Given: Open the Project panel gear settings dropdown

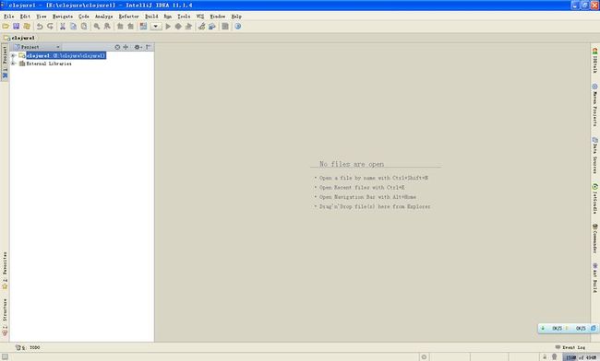Looking at the screenshot, I should pos(138,47).
